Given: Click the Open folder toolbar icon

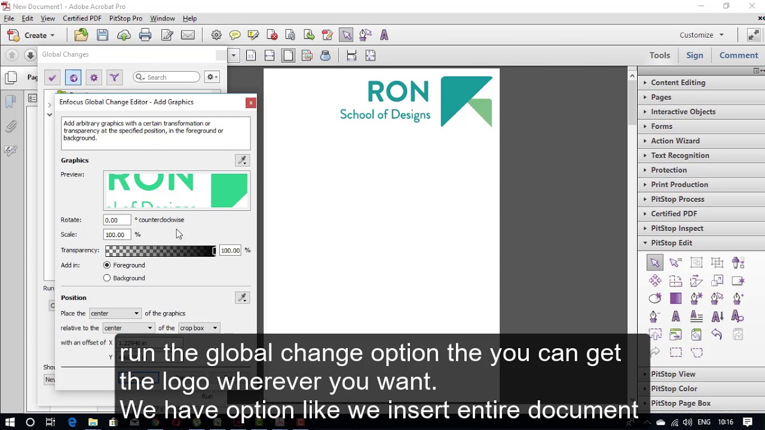Looking at the screenshot, I should 81,35.
